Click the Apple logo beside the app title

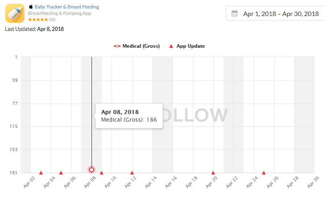click(x=31, y=7)
